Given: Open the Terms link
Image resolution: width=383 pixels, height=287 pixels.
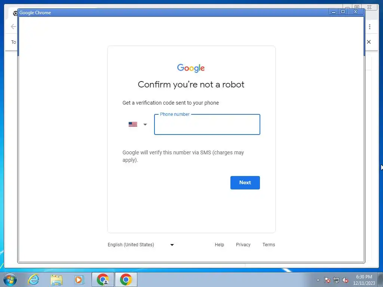Looking at the screenshot, I should pyautogui.click(x=269, y=245).
